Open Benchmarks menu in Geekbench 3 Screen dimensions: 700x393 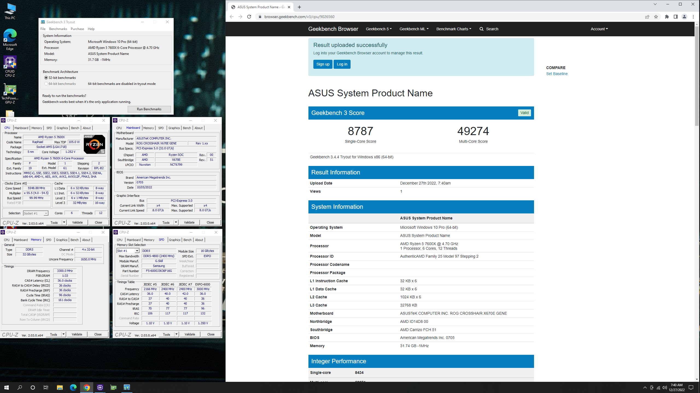click(x=58, y=29)
